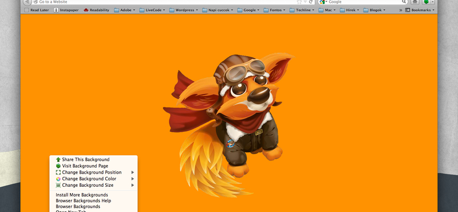Reload the page with the refresh icon
Image resolution: width=458 pixels, height=212 pixels.
tap(311, 2)
